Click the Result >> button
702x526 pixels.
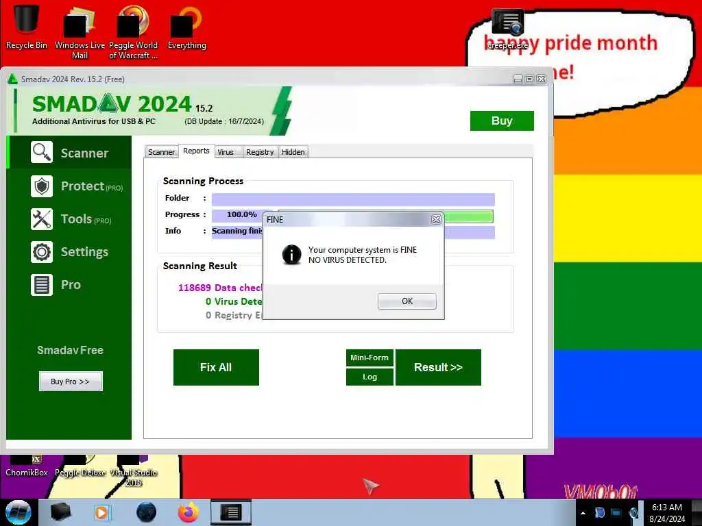438,367
